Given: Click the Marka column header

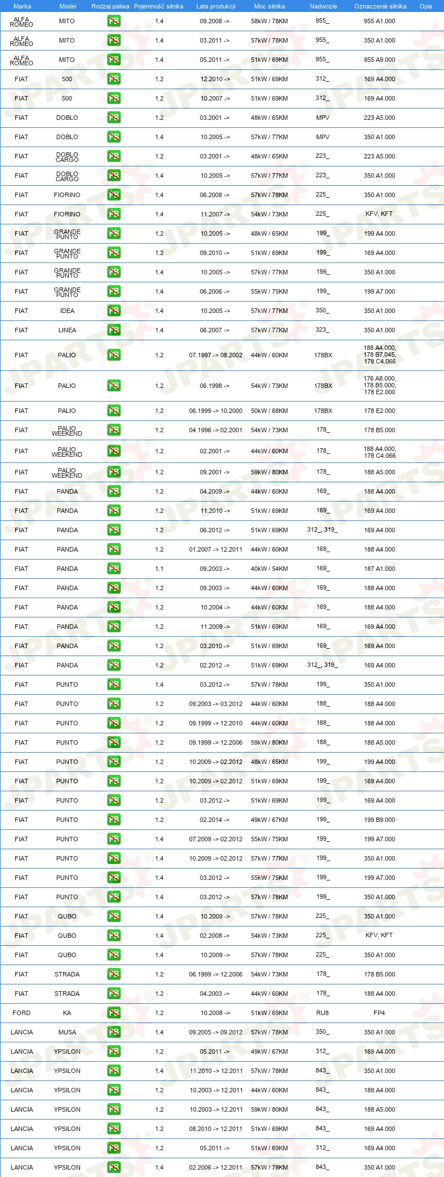Looking at the screenshot, I should pos(22,6).
